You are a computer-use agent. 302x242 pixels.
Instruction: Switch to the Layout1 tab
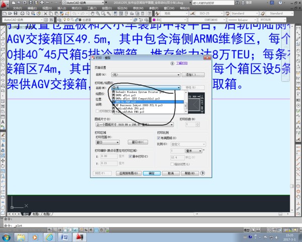coord(35,214)
